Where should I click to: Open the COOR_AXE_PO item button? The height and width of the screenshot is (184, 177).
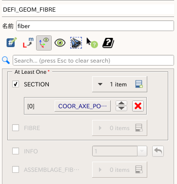pos(82,106)
